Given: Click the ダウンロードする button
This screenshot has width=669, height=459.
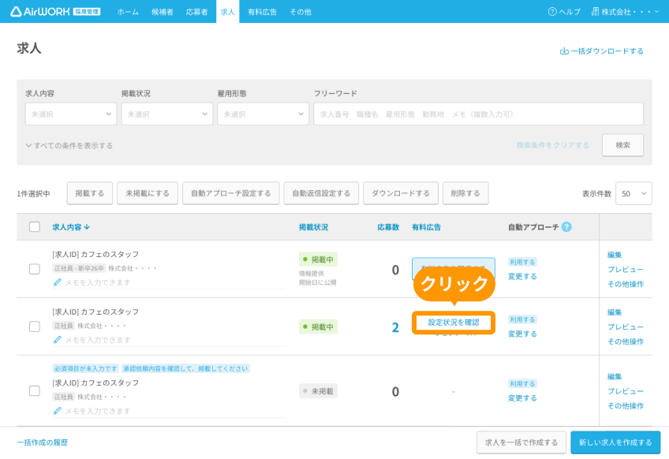Looking at the screenshot, I should point(401,193).
